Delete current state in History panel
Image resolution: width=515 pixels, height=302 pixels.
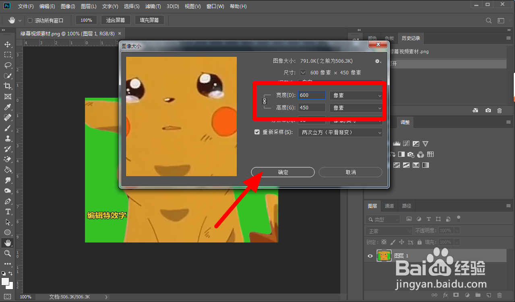(x=500, y=110)
